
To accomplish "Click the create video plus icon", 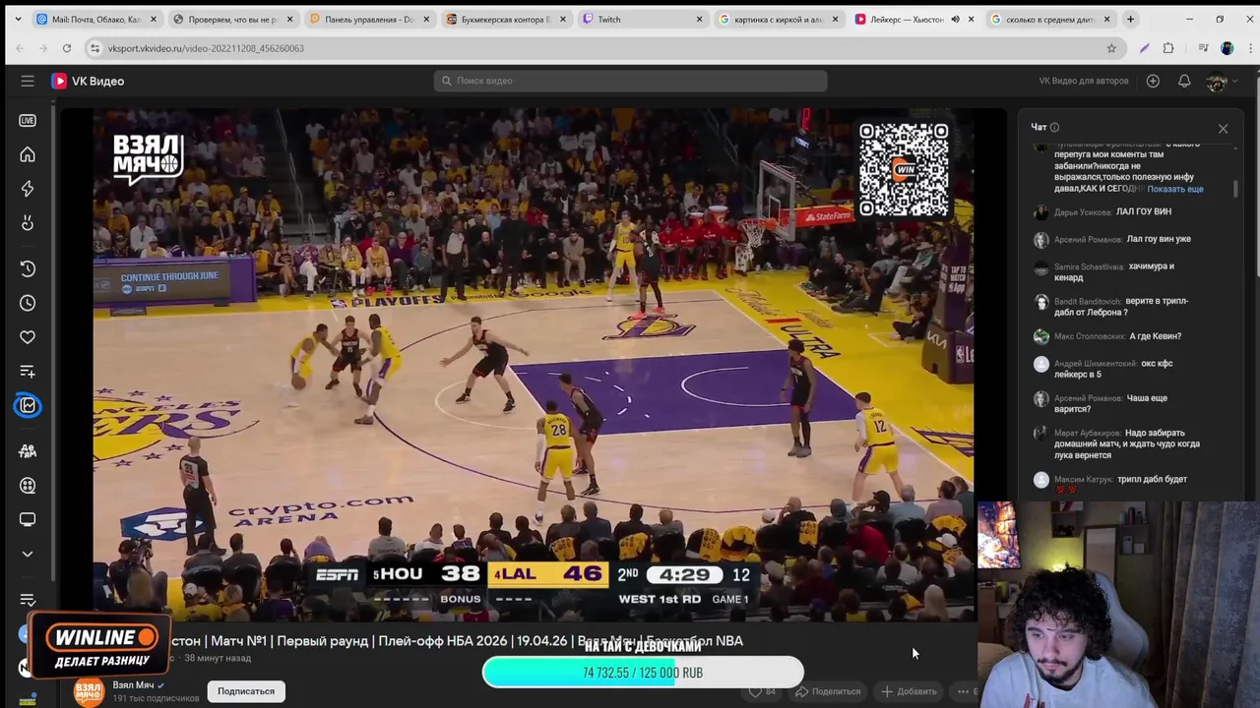I will [1153, 81].
